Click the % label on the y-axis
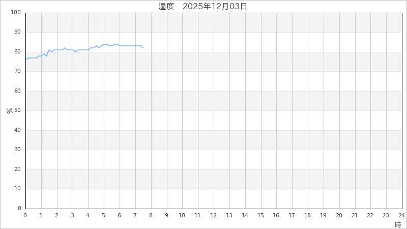This screenshot has width=407, height=229. tap(10, 110)
